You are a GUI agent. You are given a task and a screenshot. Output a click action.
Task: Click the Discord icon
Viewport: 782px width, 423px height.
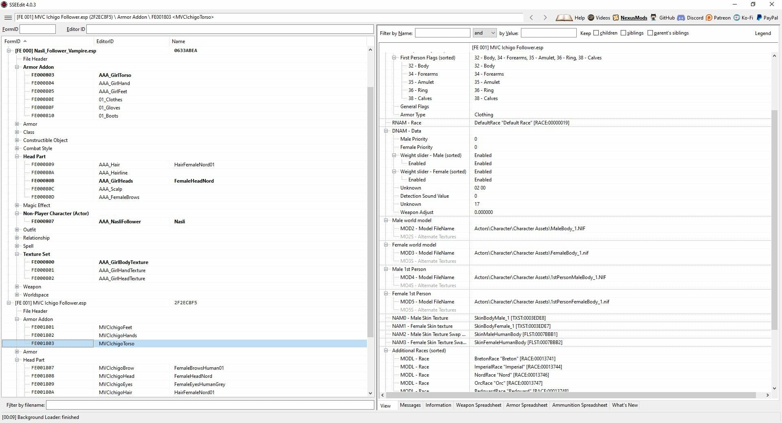click(681, 17)
